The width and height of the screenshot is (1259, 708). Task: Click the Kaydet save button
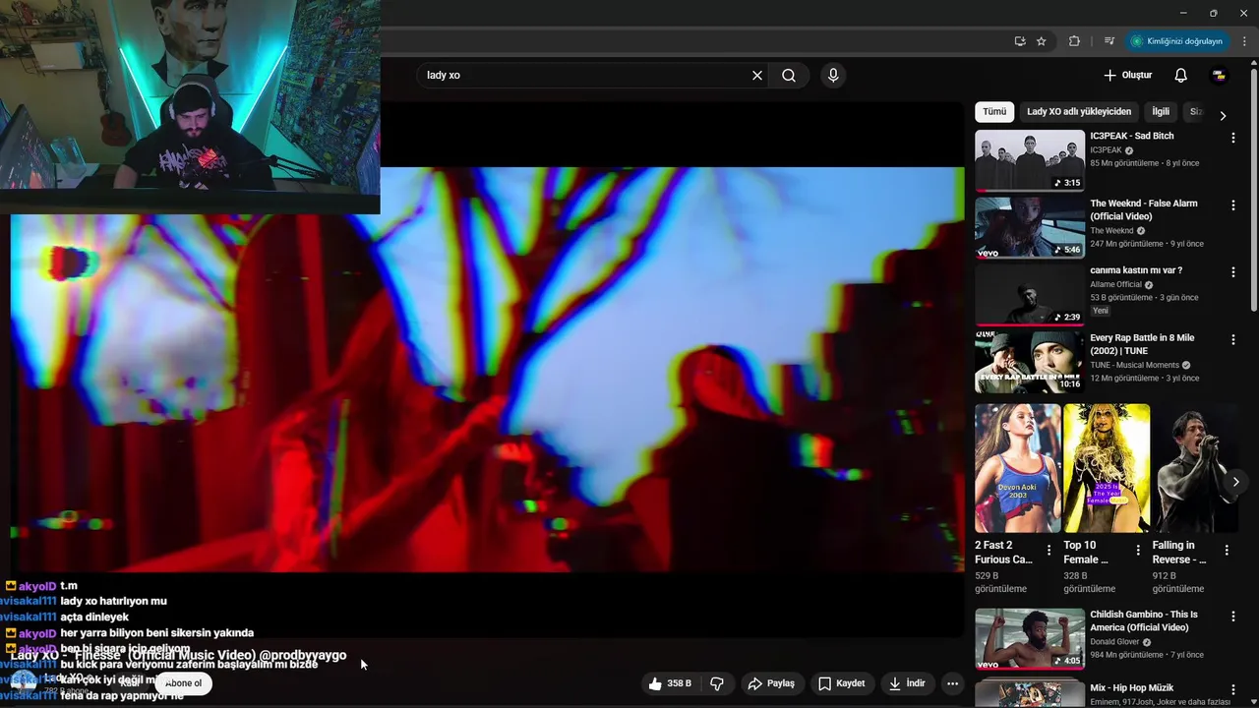point(841,683)
